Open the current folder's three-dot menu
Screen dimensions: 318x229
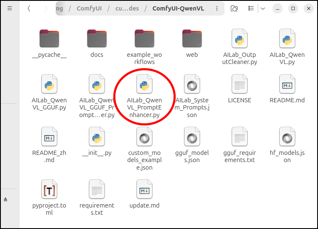[x=217, y=8]
